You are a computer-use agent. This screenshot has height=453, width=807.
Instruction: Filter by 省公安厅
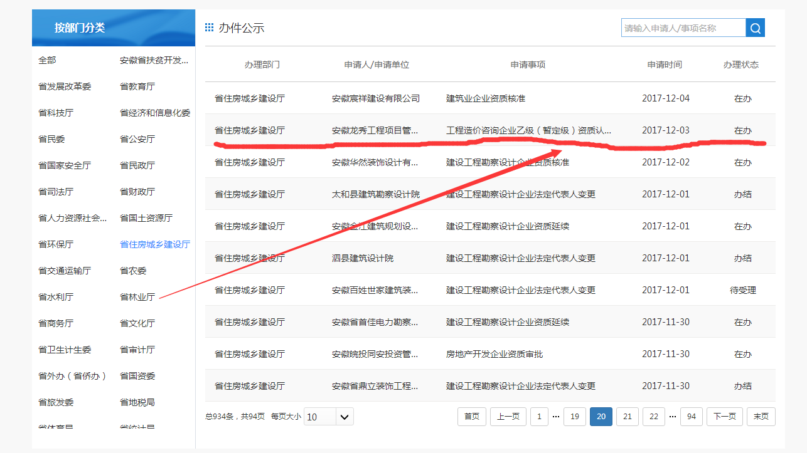click(137, 139)
